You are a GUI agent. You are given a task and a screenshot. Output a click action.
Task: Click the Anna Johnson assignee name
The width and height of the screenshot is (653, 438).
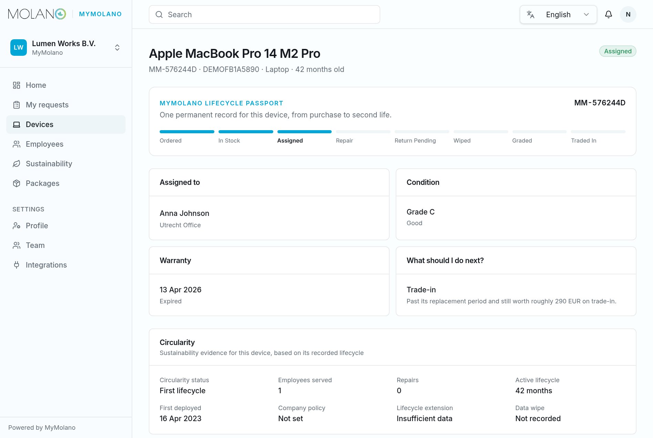pos(184,213)
